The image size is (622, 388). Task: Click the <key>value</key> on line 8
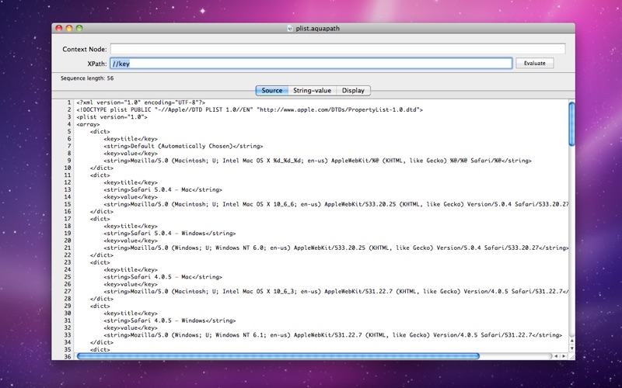131,153
